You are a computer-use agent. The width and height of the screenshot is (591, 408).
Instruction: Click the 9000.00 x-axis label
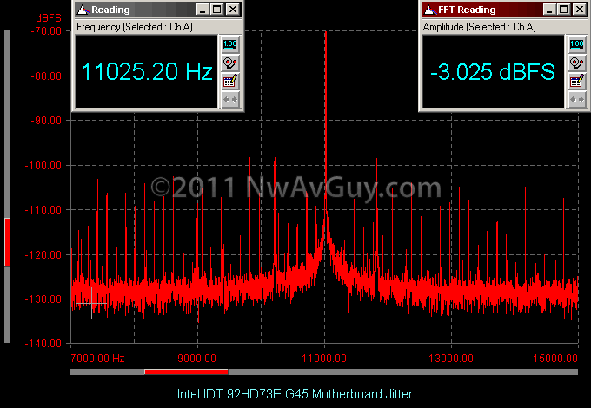(x=196, y=358)
